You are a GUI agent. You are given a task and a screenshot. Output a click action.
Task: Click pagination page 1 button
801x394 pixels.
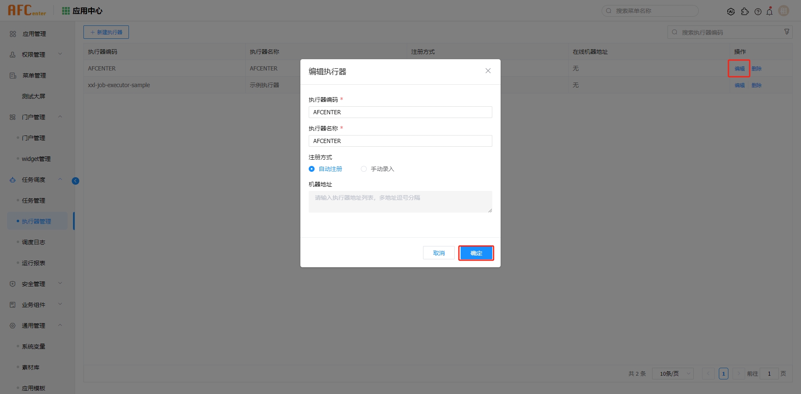click(724, 374)
